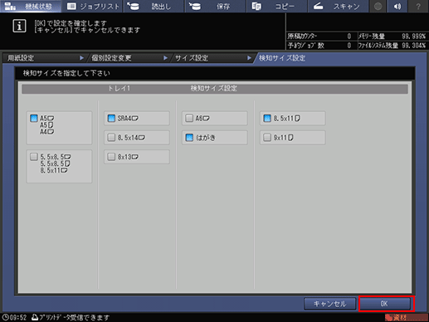This screenshot has width=429, height=322.
Task: Check the 9x11 size option
Action: [267, 138]
